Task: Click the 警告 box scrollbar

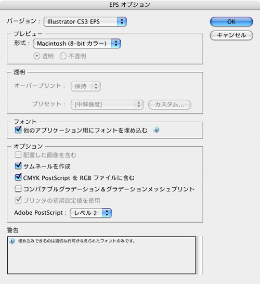Action: click(x=200, y=255)
